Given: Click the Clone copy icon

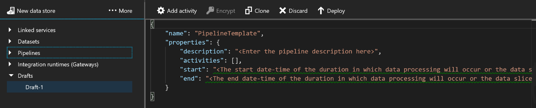Looking at the screenshot, I should [248, 11].
